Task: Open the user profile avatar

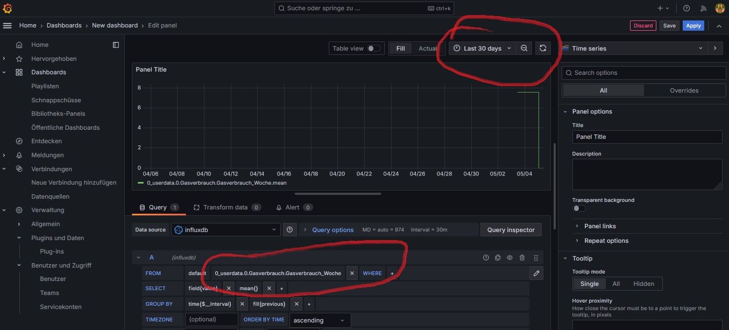Action: pos(720,8)
